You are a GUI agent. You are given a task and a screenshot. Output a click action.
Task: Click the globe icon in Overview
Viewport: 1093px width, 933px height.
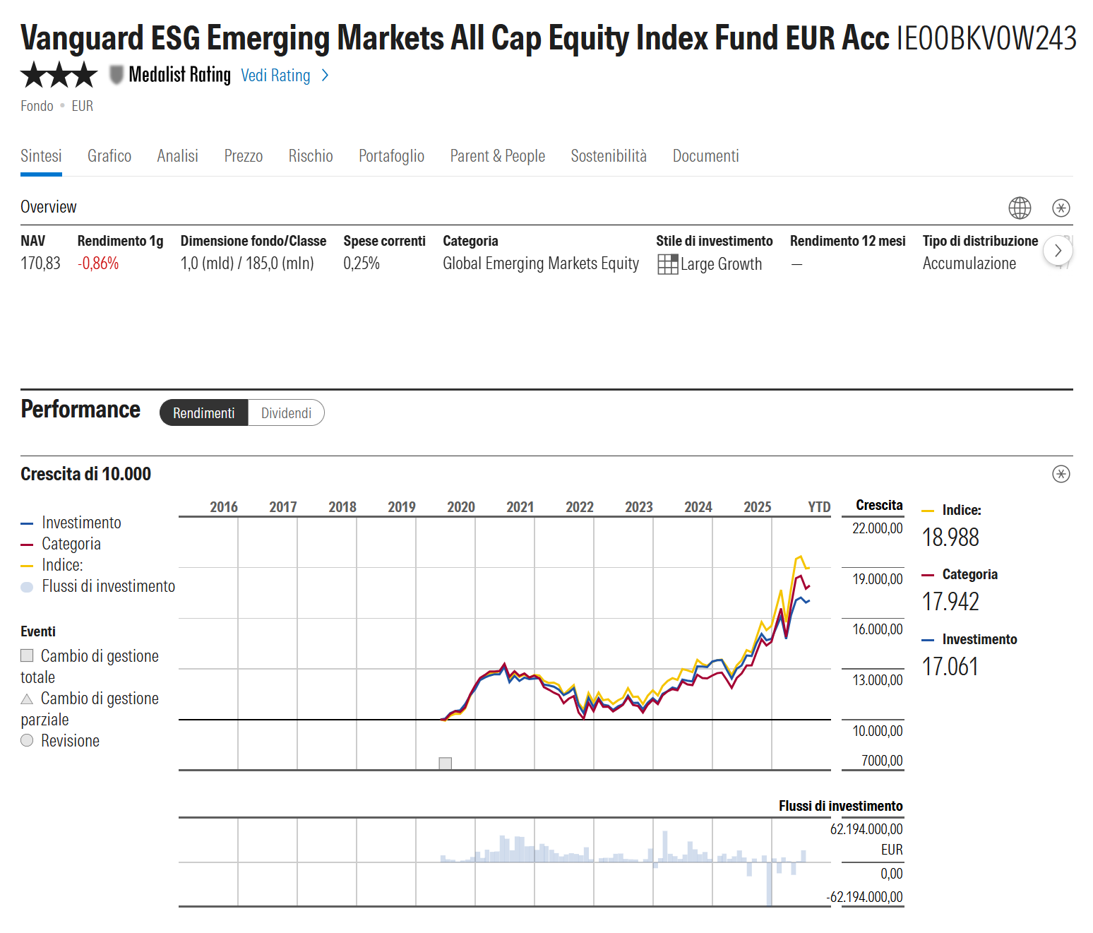pos(1020,208)
